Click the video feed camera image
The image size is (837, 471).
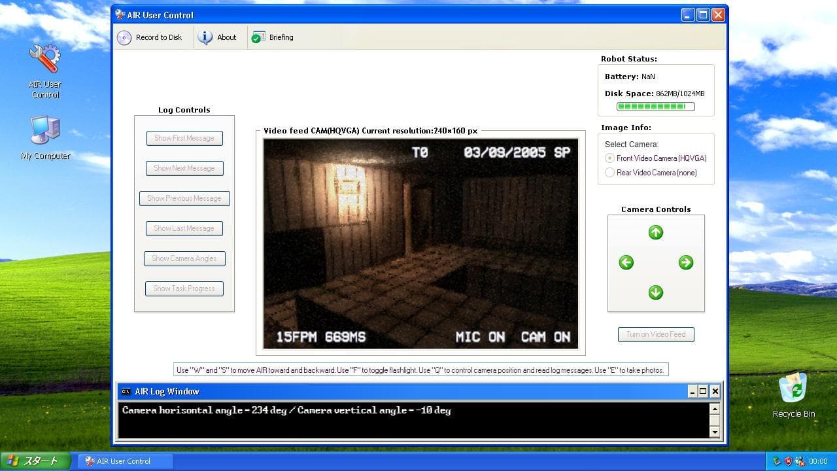tap(420, 243)
